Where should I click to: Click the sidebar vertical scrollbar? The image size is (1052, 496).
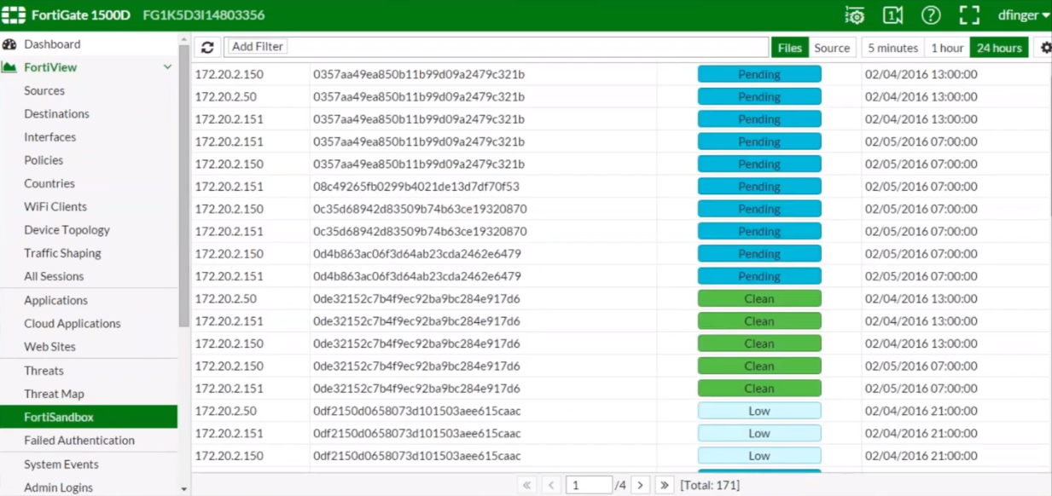click(x=183, y=185)
